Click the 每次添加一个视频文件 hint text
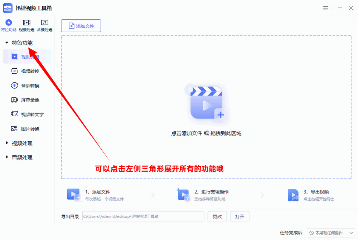This screenshot has width=358, height=240. pos(104,199)
